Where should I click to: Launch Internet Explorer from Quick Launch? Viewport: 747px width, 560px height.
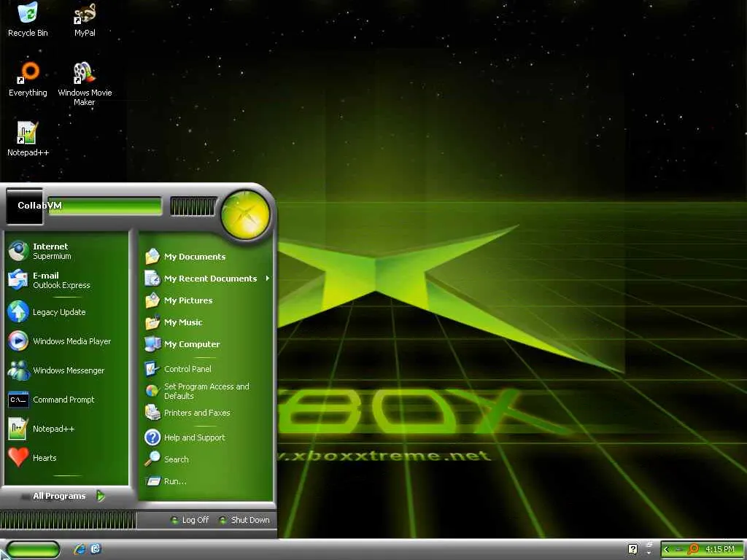(79, 549)
